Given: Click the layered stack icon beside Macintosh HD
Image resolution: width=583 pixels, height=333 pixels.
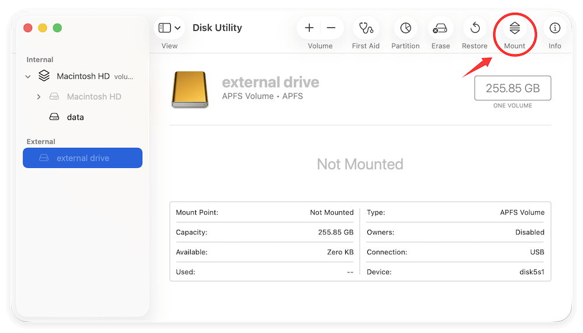Looking at the screenshot, I should [x=44, y=76].
